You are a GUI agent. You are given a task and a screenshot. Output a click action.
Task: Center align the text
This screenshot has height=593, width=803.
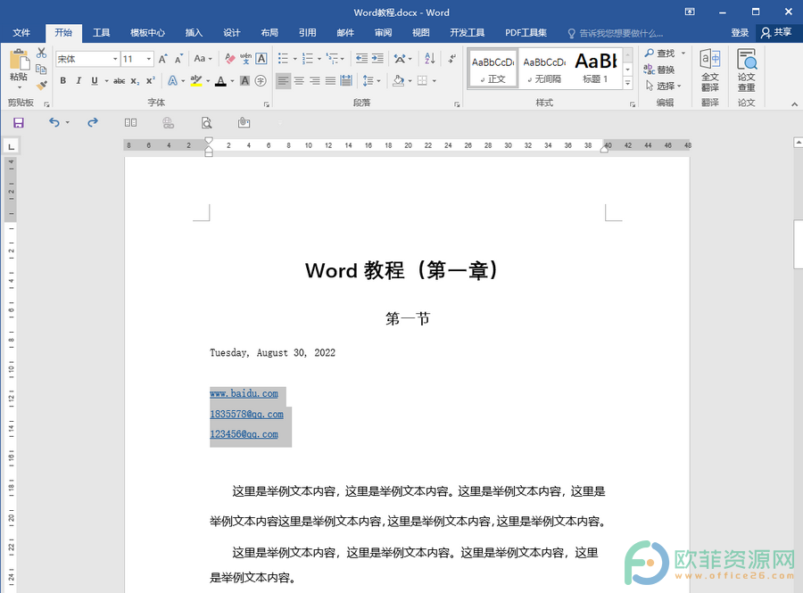299,81
